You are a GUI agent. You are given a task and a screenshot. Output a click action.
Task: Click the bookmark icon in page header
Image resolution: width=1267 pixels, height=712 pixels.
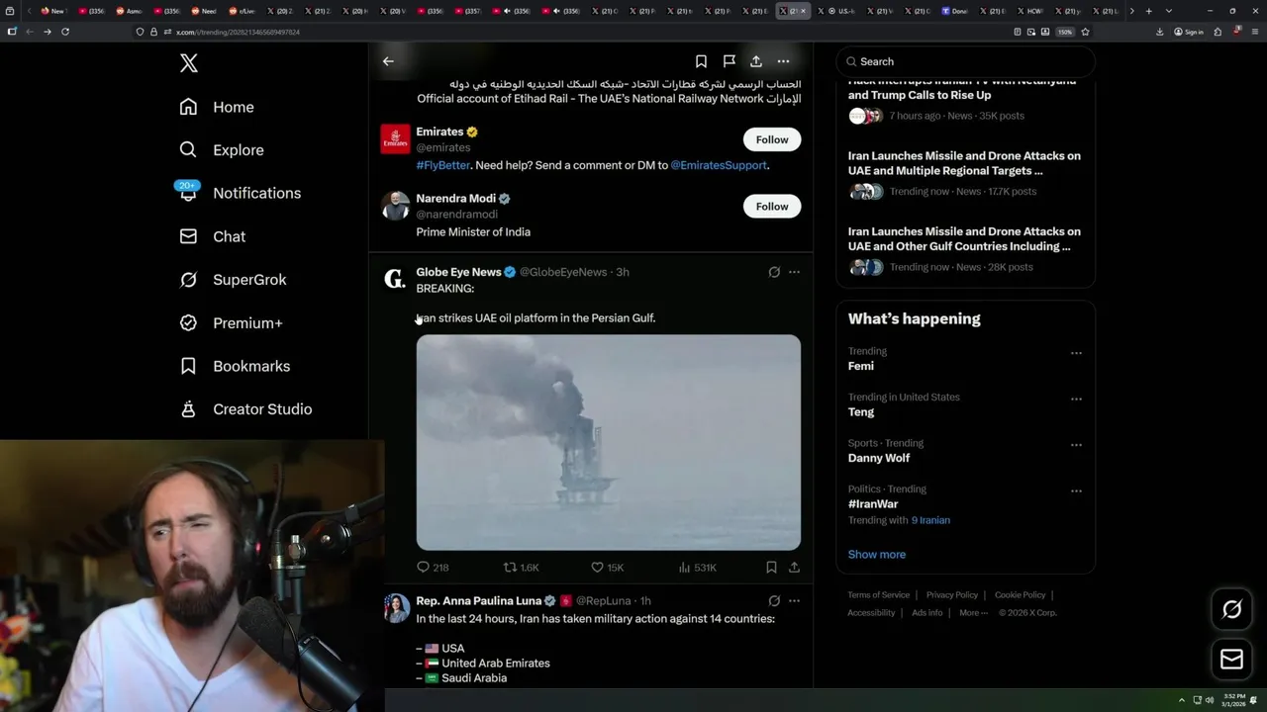click(701, 61)
